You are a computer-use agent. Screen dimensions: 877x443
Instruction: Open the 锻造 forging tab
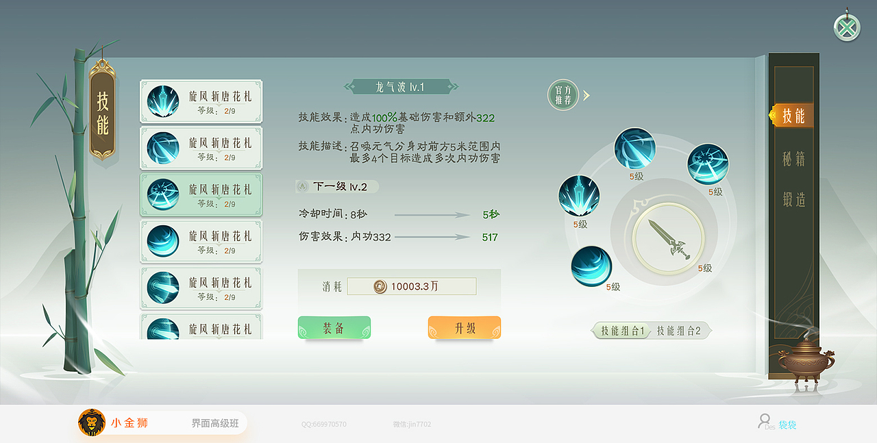click(793, 199)
